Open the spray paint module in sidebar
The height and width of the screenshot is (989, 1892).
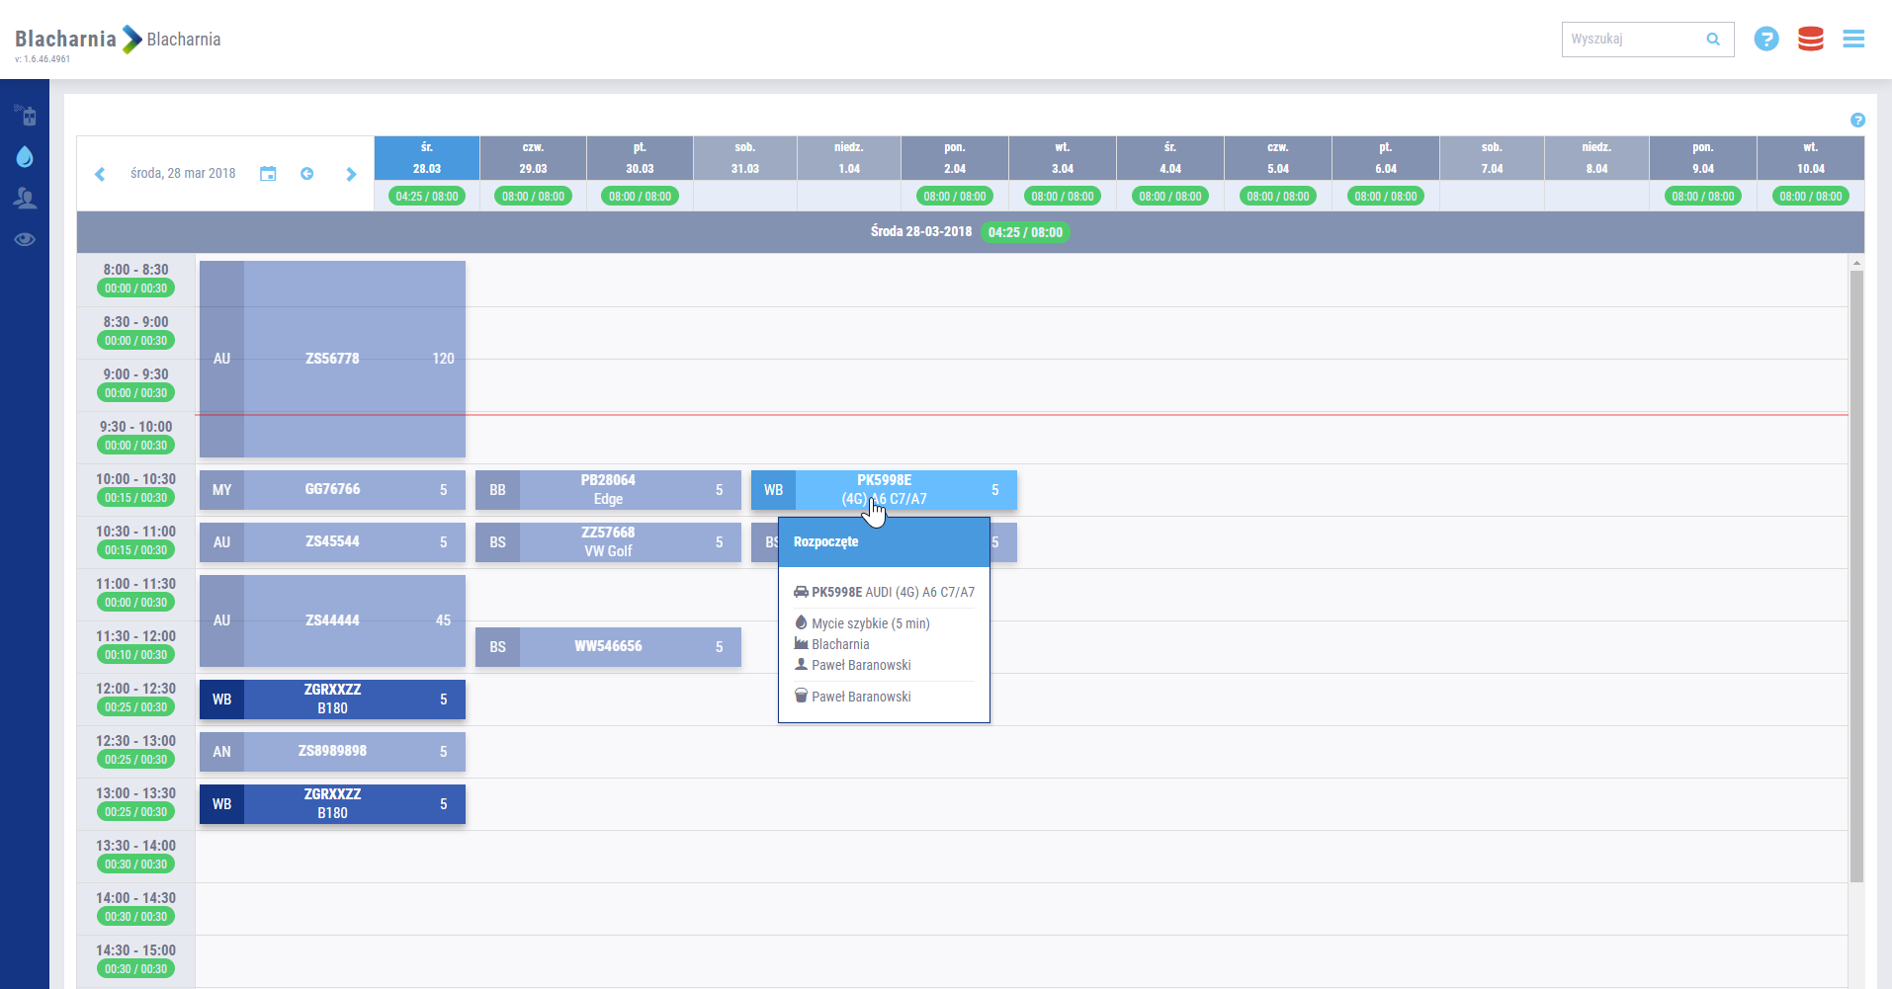pyautogui.click(x=25, y=116)
